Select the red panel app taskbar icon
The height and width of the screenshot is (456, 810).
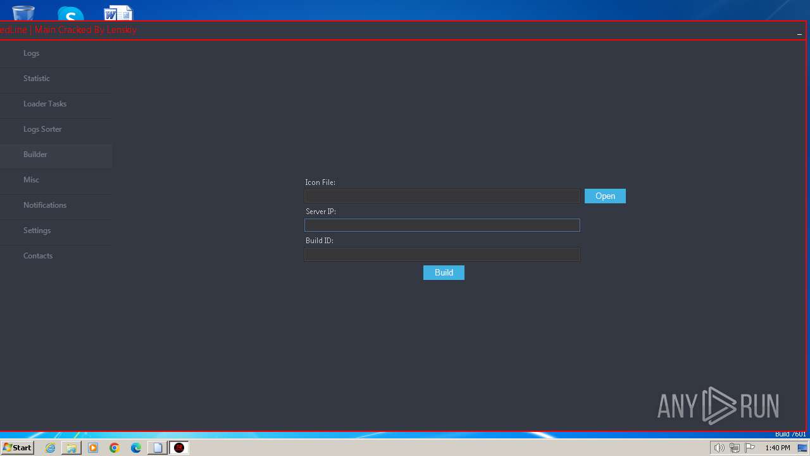179,448
